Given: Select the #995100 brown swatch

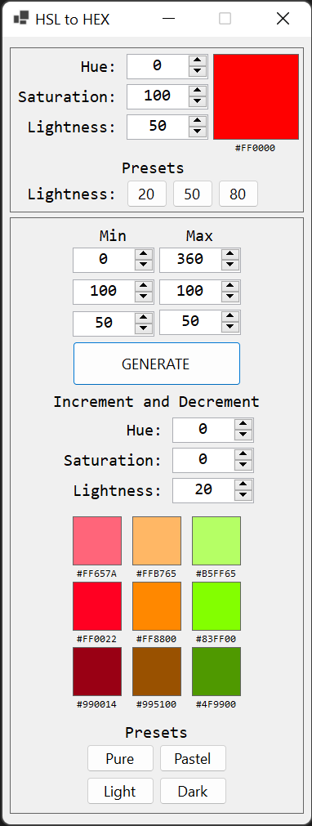Looking at the screenshot, I should [157, 671].
